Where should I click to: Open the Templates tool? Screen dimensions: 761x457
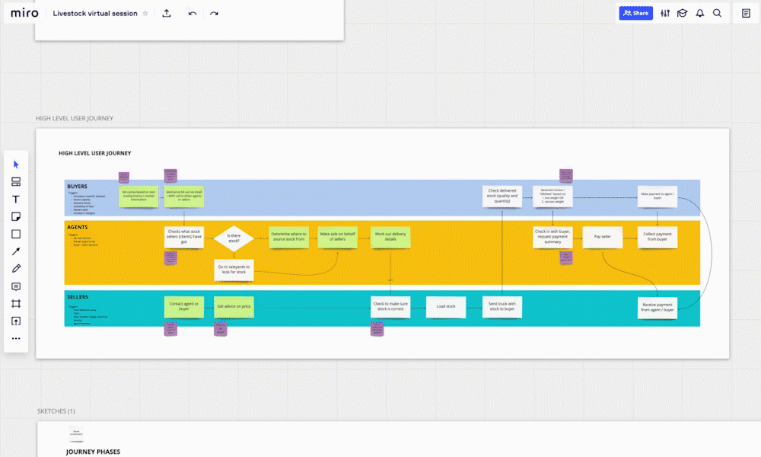tap(16, 181)
